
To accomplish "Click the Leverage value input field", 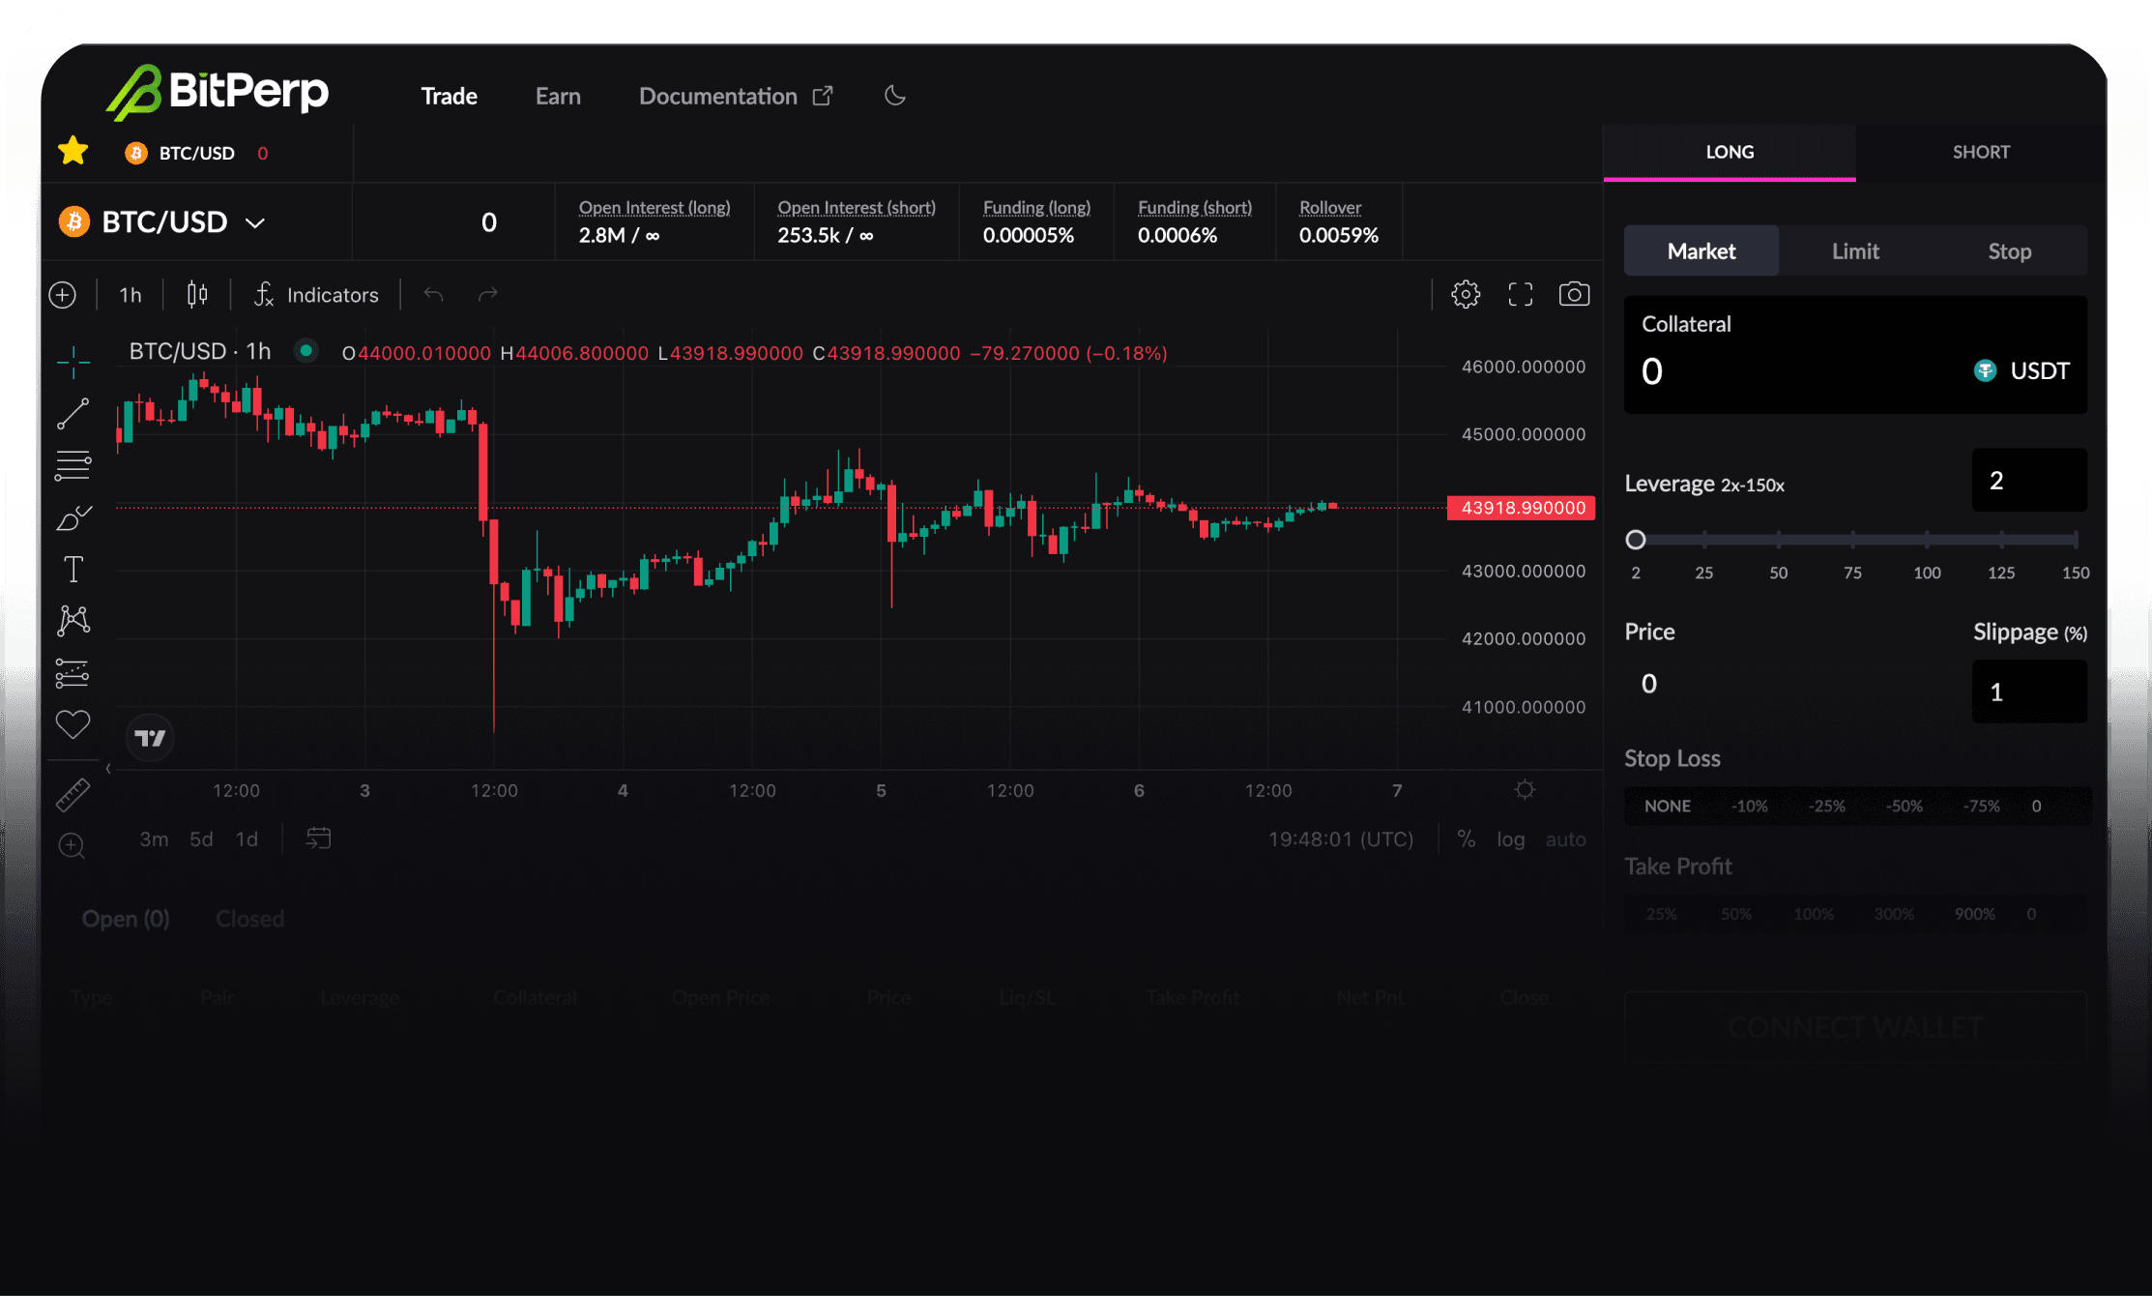I will pos(2029,481).
